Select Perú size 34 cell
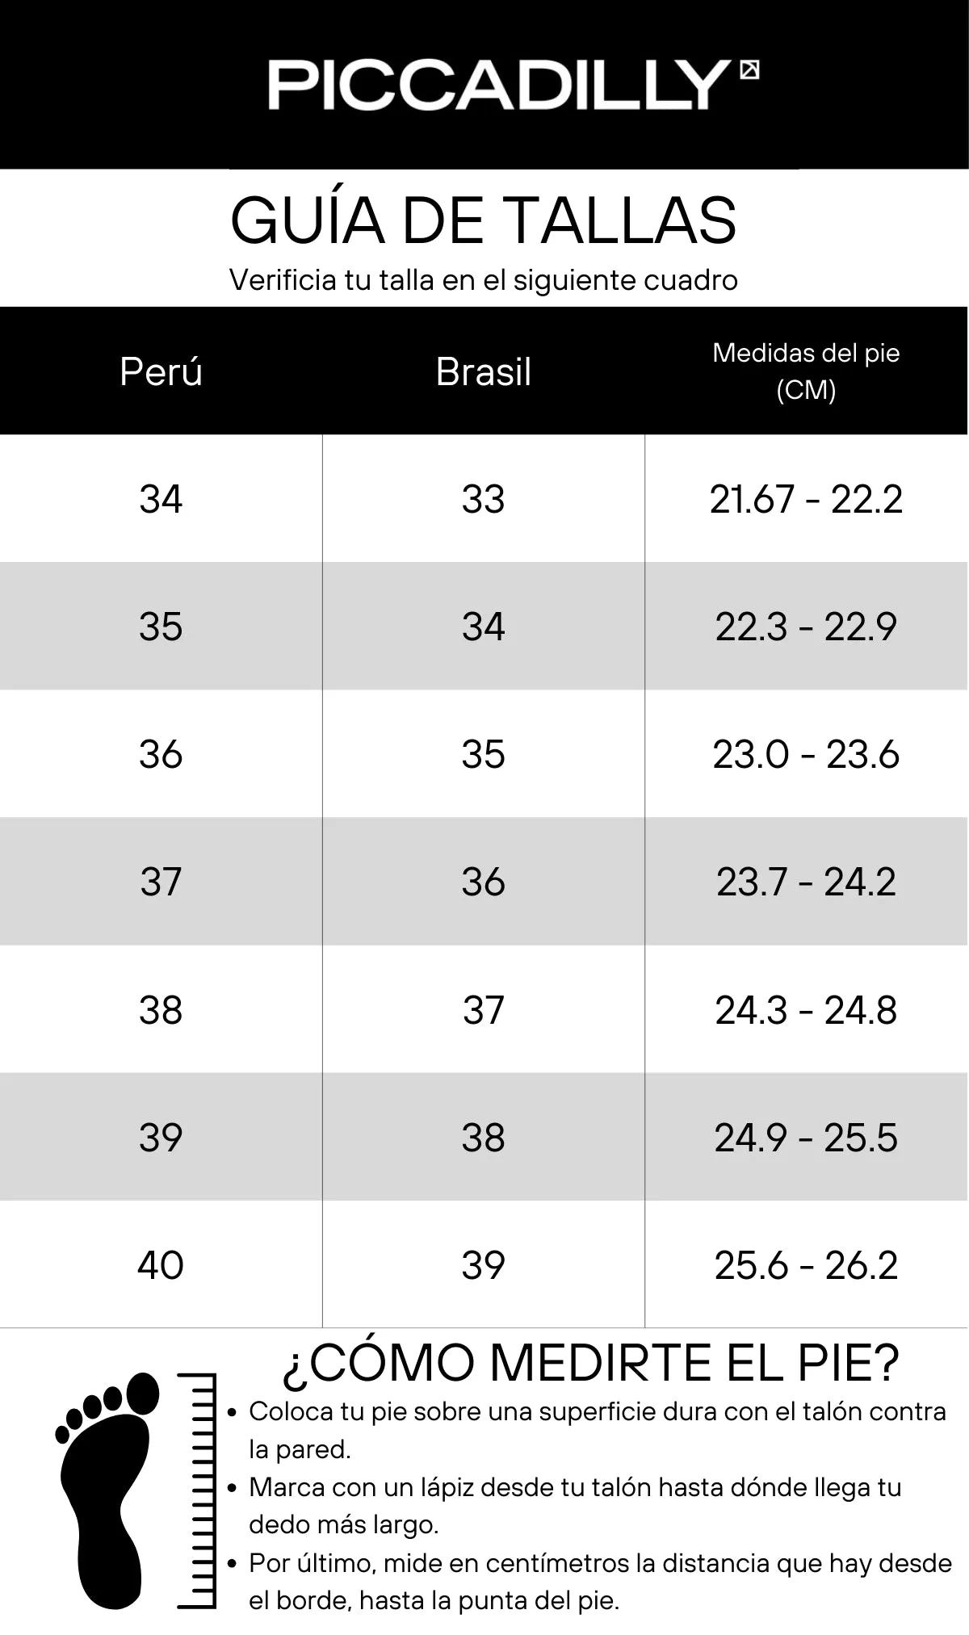Image resolution: width=969 pixels, height=1635 pixels. (x=161, y=498)
